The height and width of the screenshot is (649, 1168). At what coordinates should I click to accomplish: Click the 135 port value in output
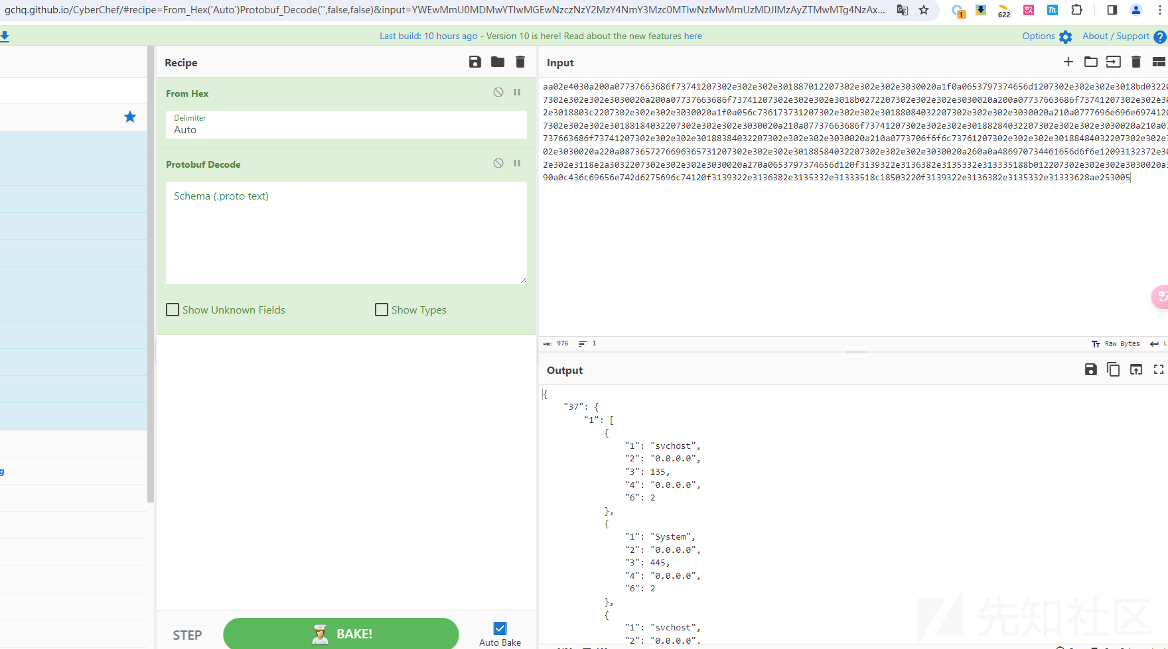(658, 471)
